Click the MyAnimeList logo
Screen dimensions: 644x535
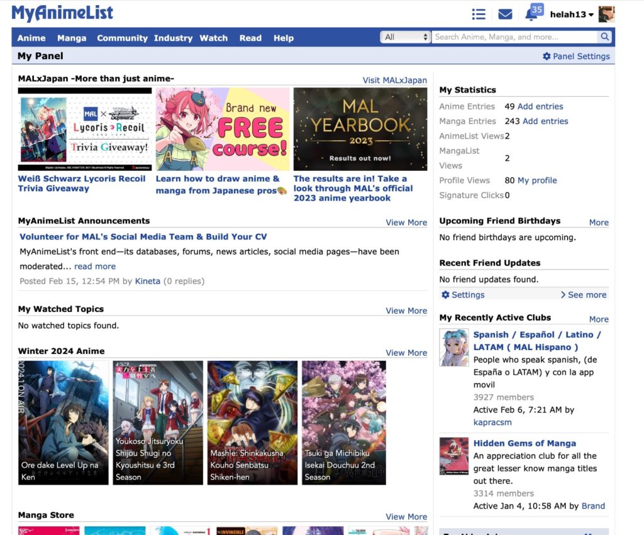point(62,13)
